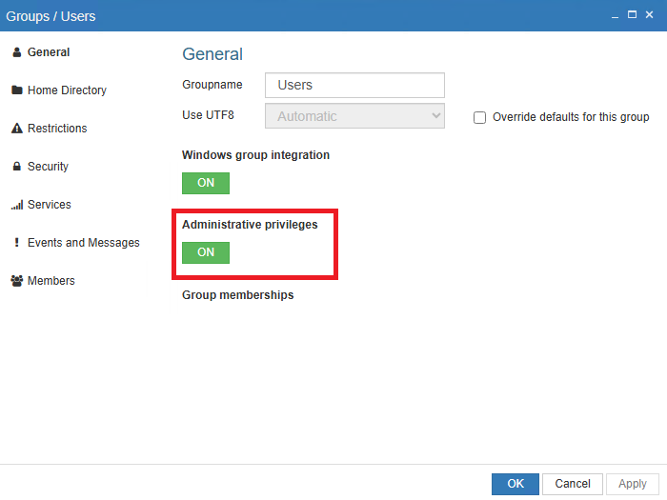Click the Services signal bars icon
This screenshot has width=667, height=500.
tap(16, 205)
